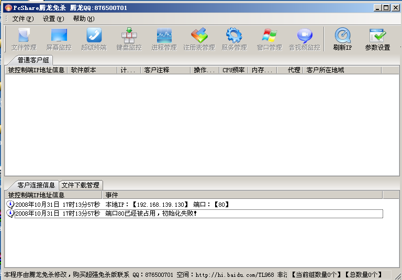Sort by 代理 column header
This screenshot has width=402, height=280.
click(290, 70)
